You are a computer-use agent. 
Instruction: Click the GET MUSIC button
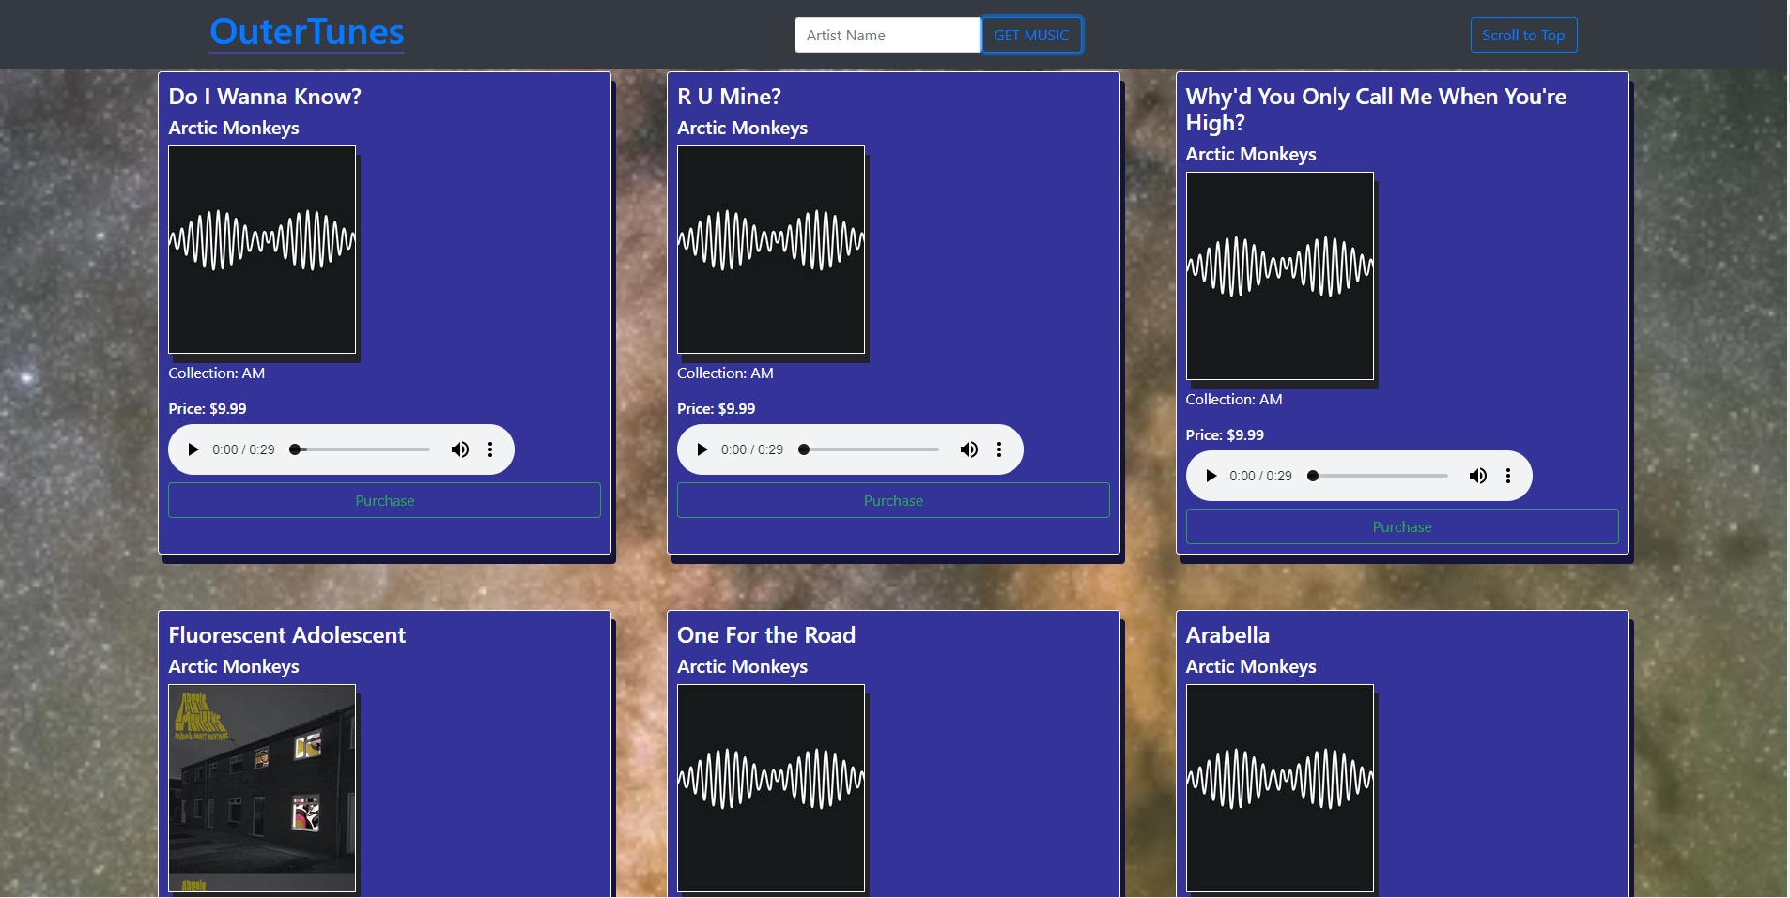[x=1031, y=35]
